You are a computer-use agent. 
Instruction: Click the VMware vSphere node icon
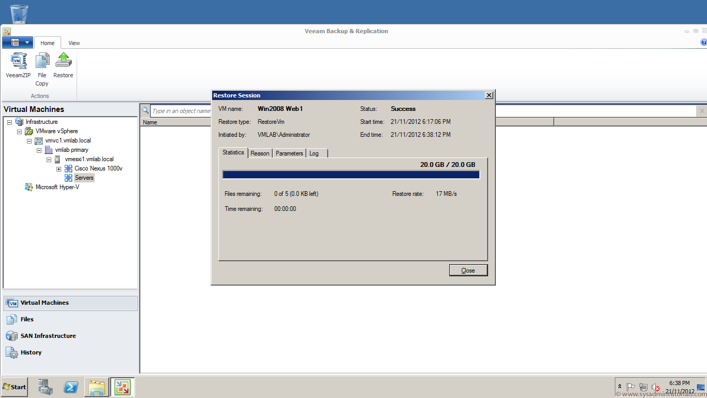point(29,131)
